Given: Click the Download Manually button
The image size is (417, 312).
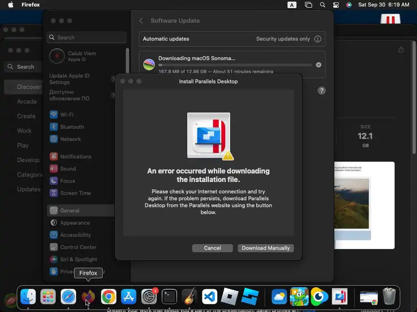Looking at the screenshot, I should coord(266,248).
